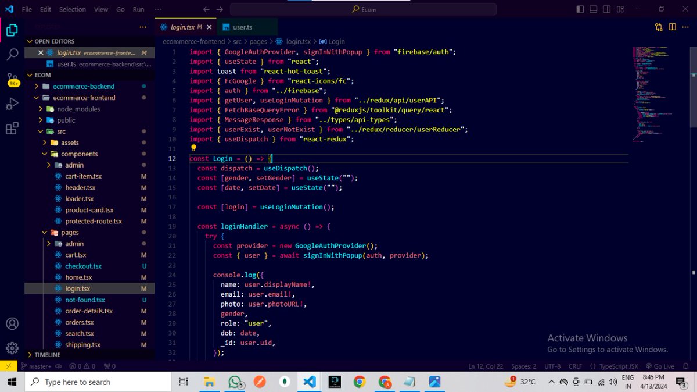The height and width of the screenshot is (392, 697).
Task: Open the Search view in activity bar
Action: [x=12, y=55]
